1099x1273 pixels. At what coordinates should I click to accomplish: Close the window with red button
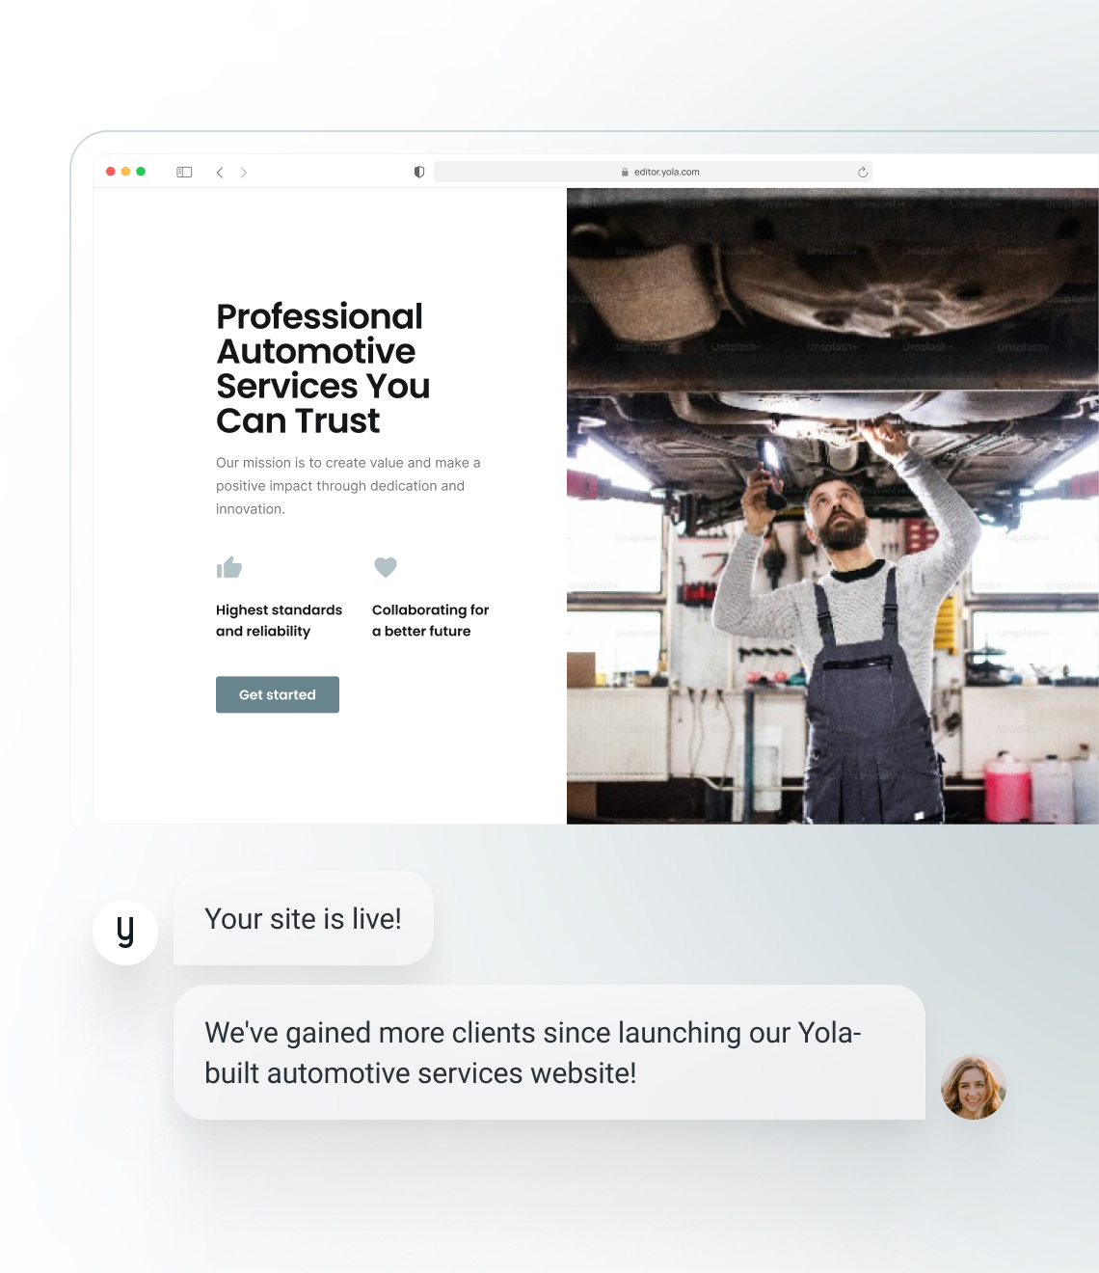[x=111, y=172]
